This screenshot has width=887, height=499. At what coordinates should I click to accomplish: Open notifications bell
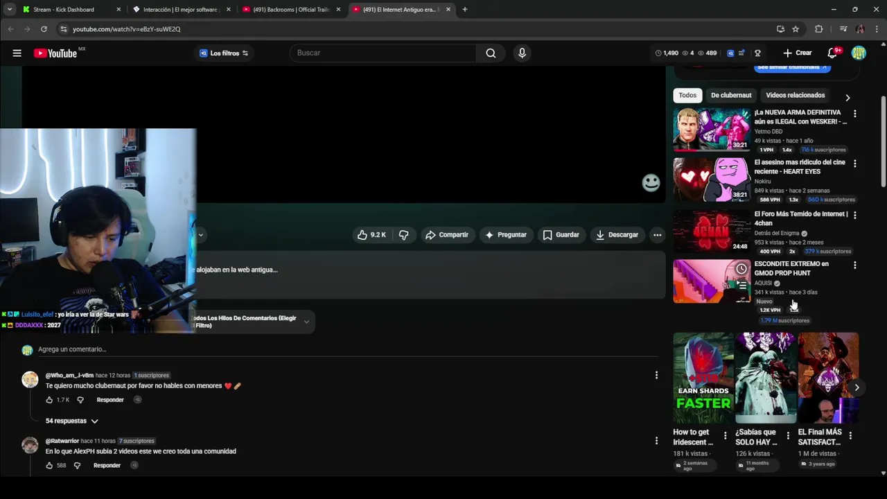click(x=834, y=53)
